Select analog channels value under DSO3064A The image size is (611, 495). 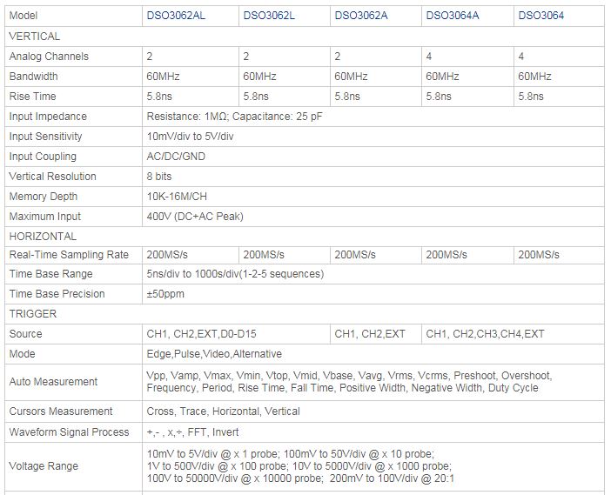coord(428,57)
